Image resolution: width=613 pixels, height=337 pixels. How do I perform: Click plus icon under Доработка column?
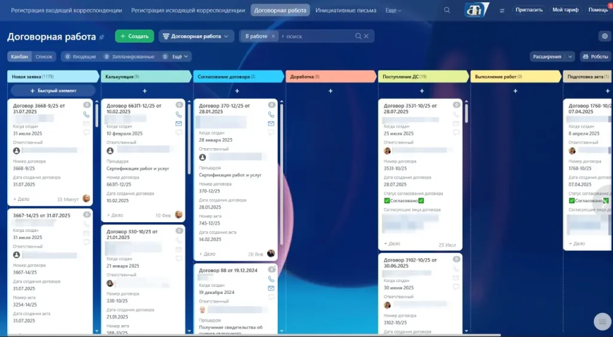(x=330, y=91)
